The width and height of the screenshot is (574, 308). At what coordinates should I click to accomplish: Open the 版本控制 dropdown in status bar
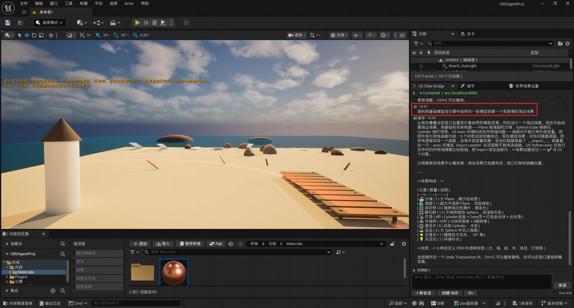tap(554, 303)
